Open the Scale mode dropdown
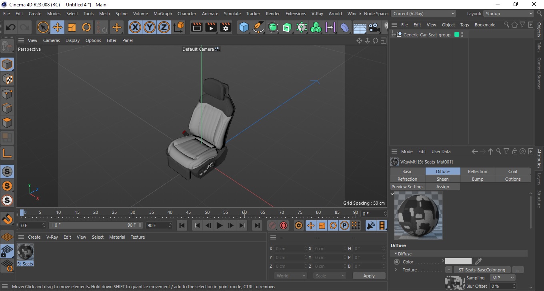The width and height of the screenshot is (544, 291). [330, 276]
